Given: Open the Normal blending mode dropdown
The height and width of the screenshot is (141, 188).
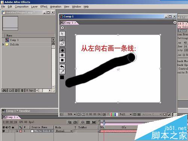Looking at the screenshot, I should click(64, 131).
